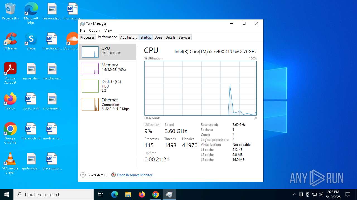Select the courtxxx.rtf file
Image resolution: width=357 pixels, height=200 pixels.
(31, 102)
